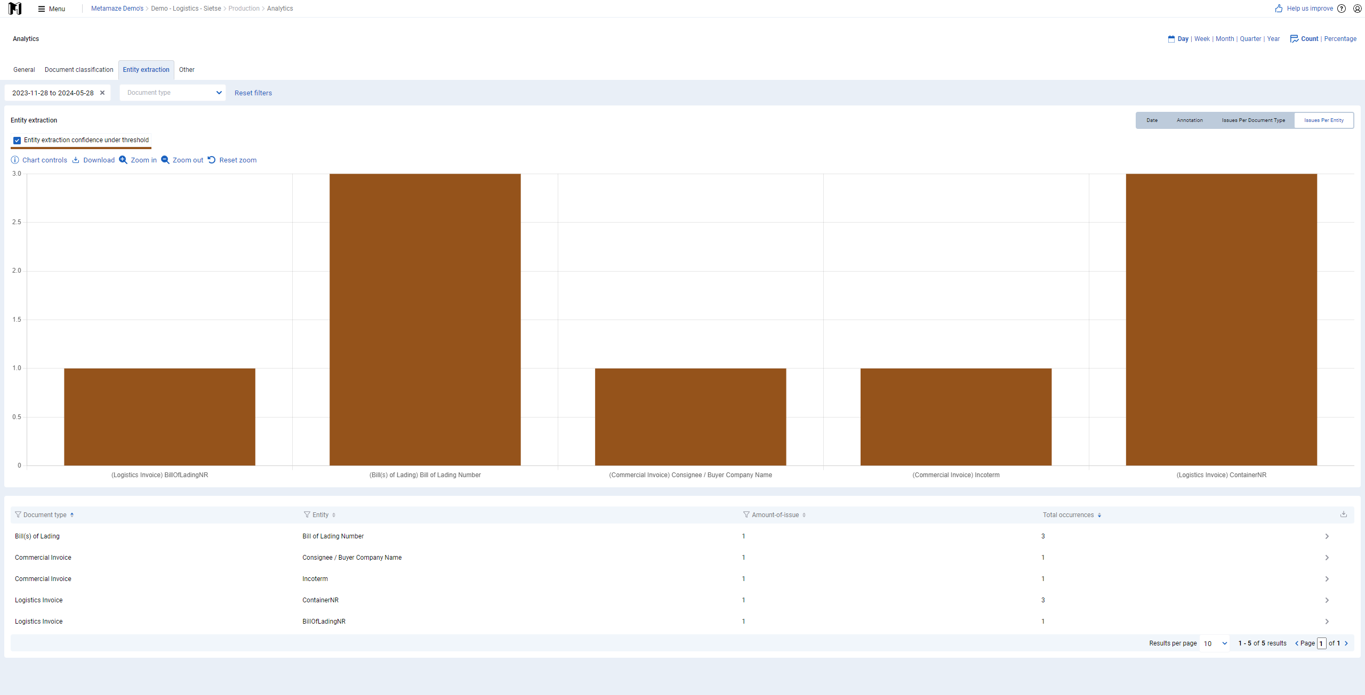Open the Other tab
Image resolution: width=1365 pixels, height=695 pixels.
pos(187,70)
